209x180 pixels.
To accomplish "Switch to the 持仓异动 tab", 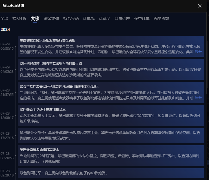I will click(71, 18).
